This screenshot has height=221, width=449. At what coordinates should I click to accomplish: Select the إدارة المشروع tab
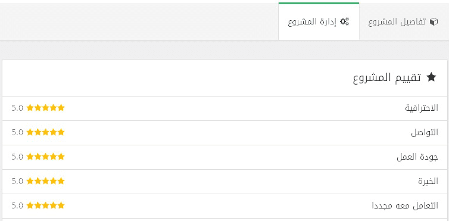319,21
